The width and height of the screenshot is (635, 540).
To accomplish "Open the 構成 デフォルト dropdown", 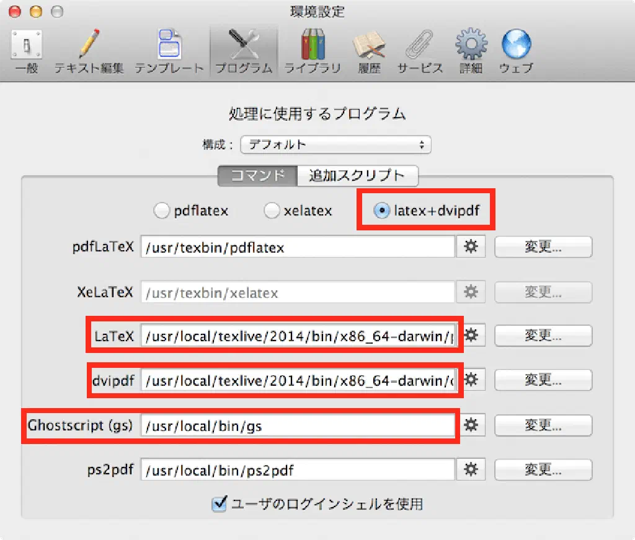I will point(335,145).
